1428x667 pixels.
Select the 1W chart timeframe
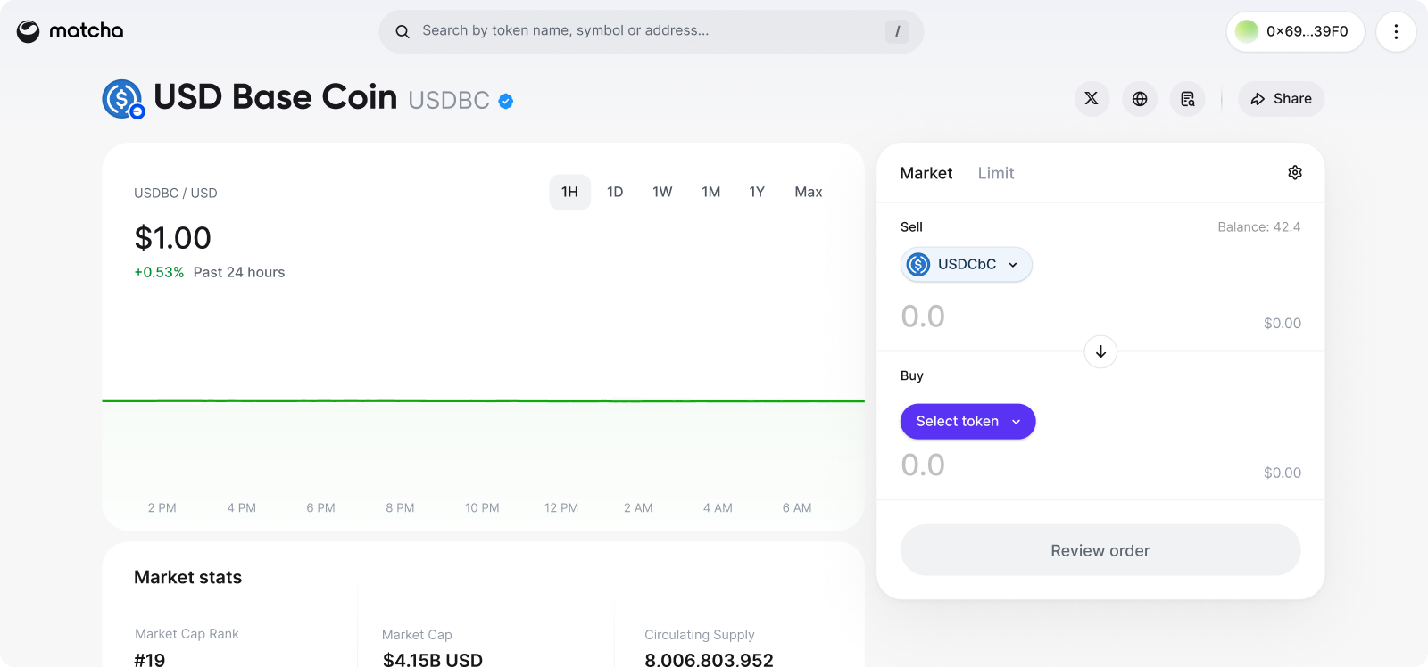(662, 192)
